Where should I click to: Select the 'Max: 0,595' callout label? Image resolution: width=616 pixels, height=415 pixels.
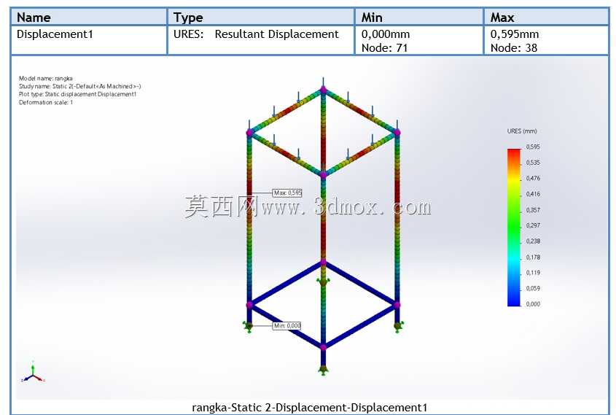tap(287, 193)
